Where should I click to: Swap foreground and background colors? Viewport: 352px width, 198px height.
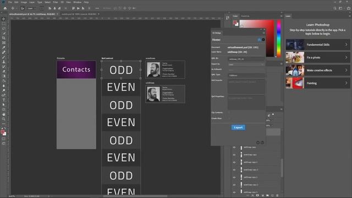coord(5,128)
